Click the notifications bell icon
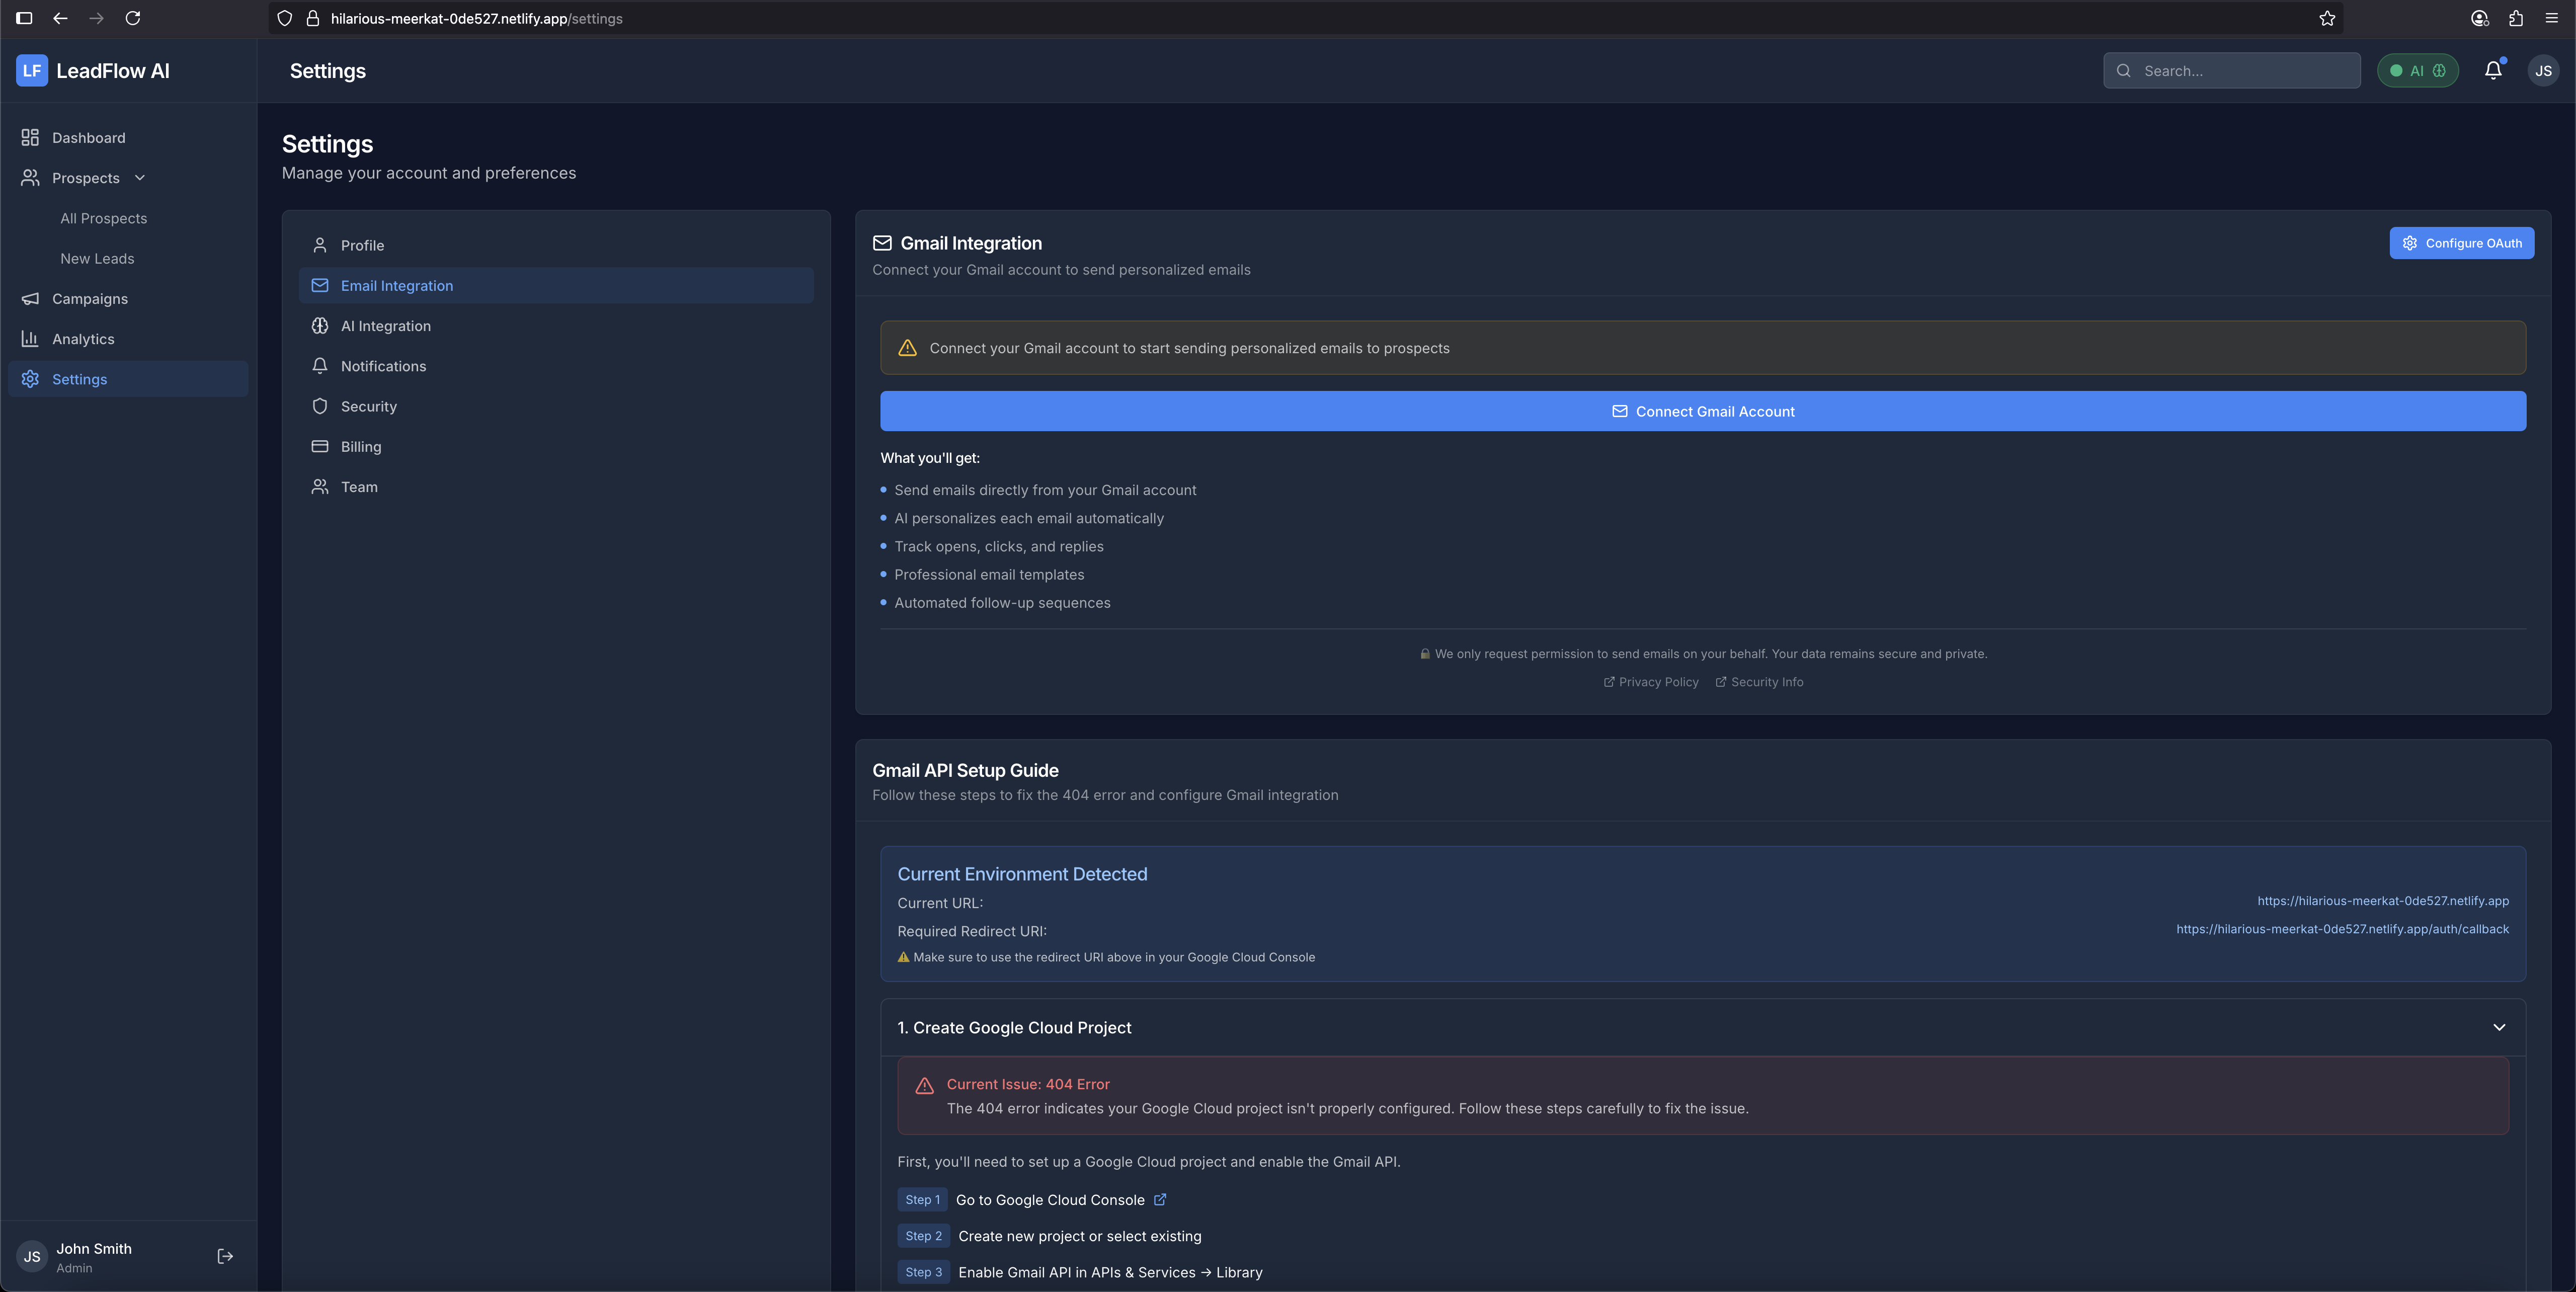Viewport: 2576px width, 1292px height. (2493, 70)
